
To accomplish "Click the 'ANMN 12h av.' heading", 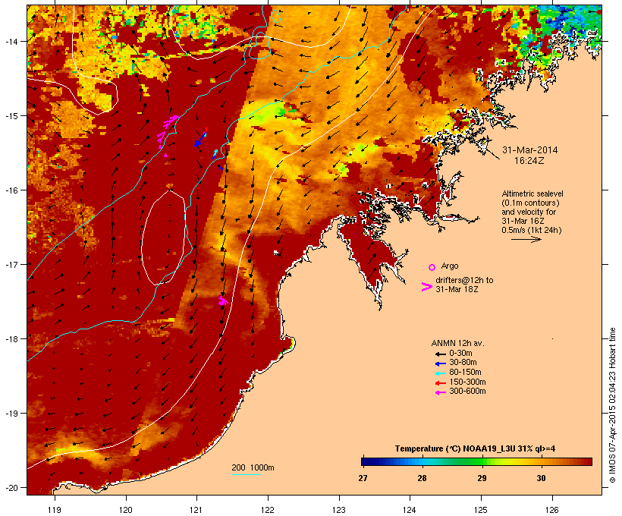I will click(x=457, y=343).
